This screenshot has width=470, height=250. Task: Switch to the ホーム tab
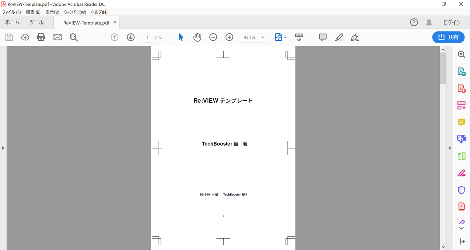coord(13,22)
